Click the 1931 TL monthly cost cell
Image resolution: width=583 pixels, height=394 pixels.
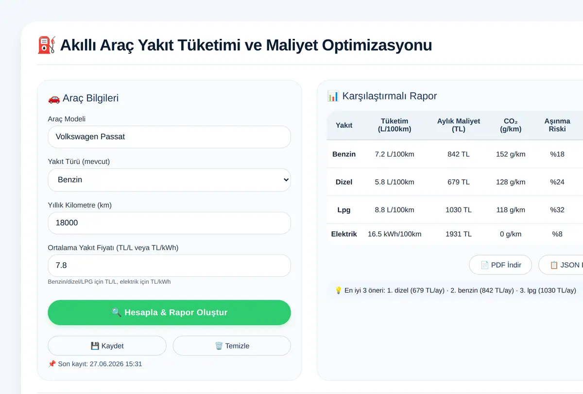459,234
